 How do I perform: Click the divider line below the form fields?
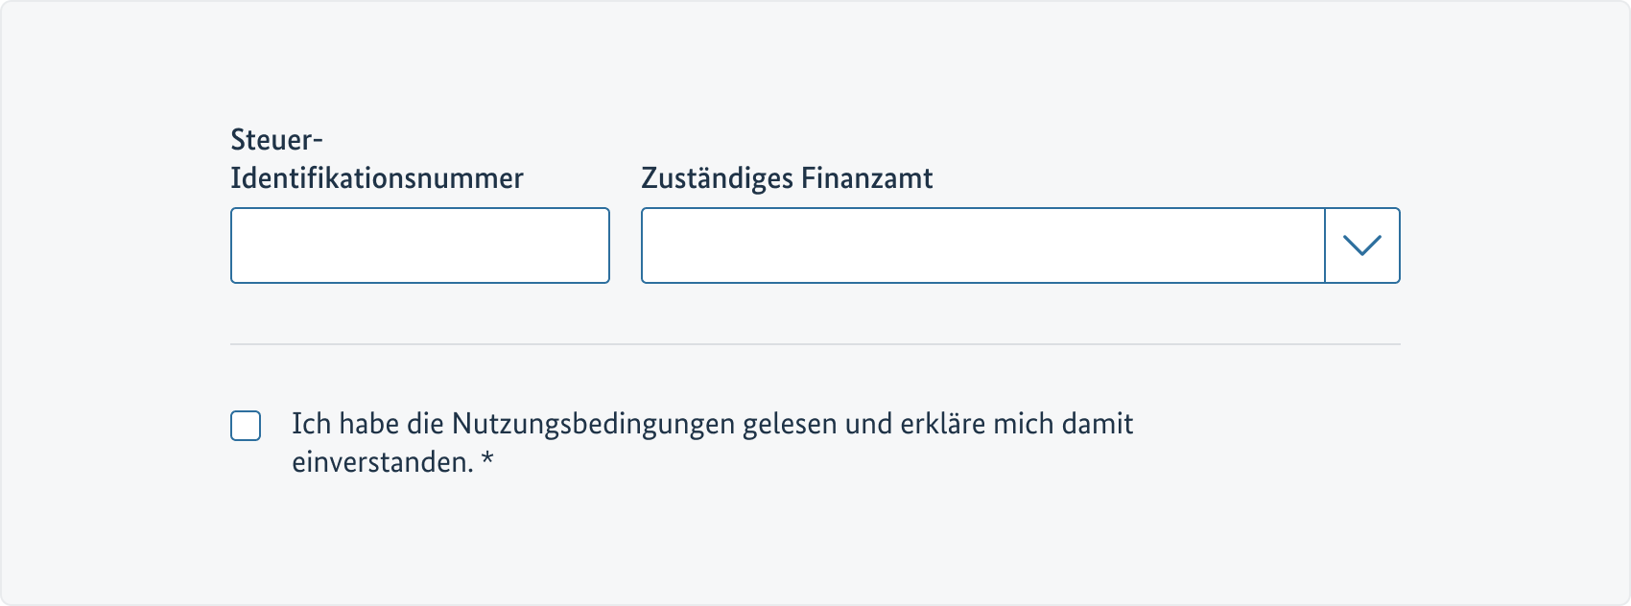pos(815,342)
